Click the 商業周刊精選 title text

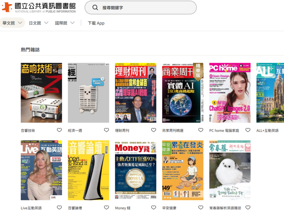(173, 131)
